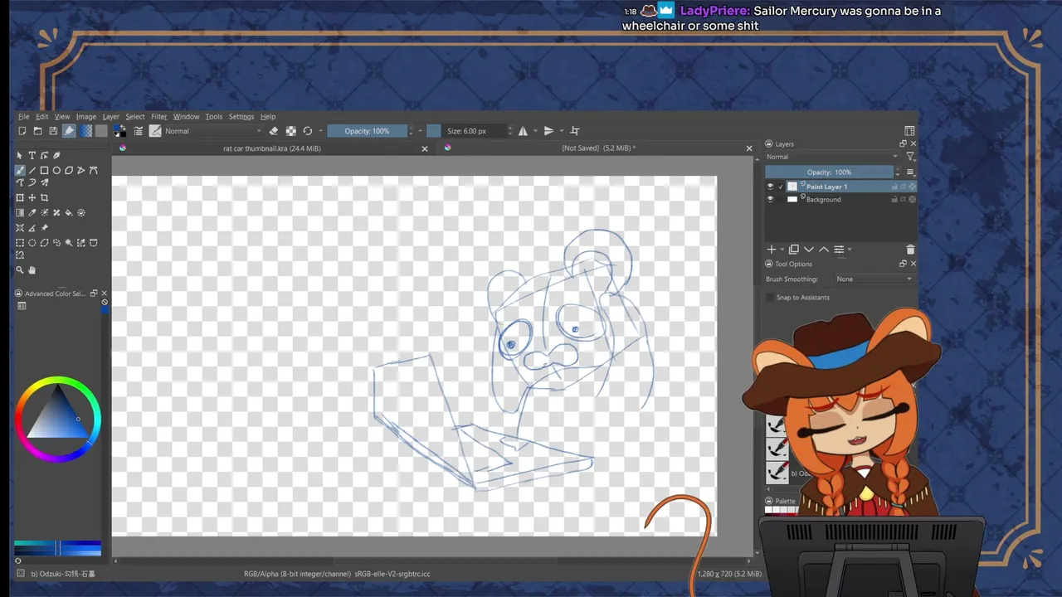Select the Move tool
The height and width of the screenshot is (597, 1062).
click(x=32, y=197)
